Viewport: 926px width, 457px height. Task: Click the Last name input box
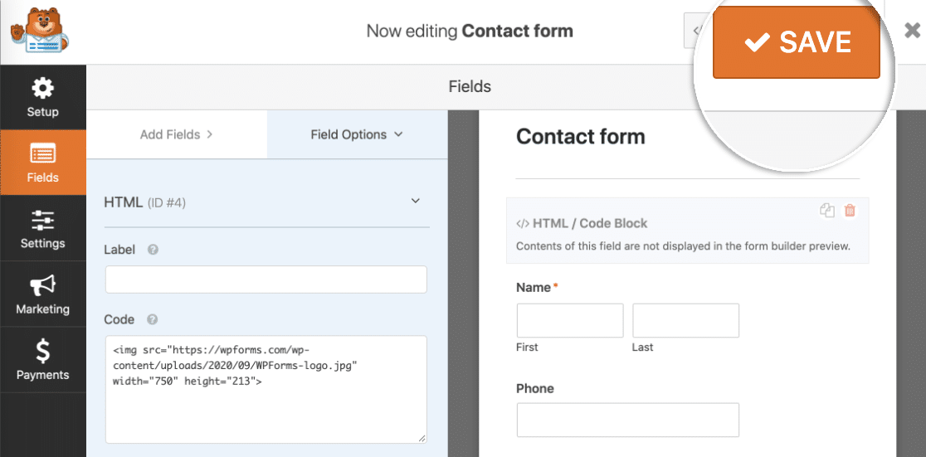pos(685,321)
